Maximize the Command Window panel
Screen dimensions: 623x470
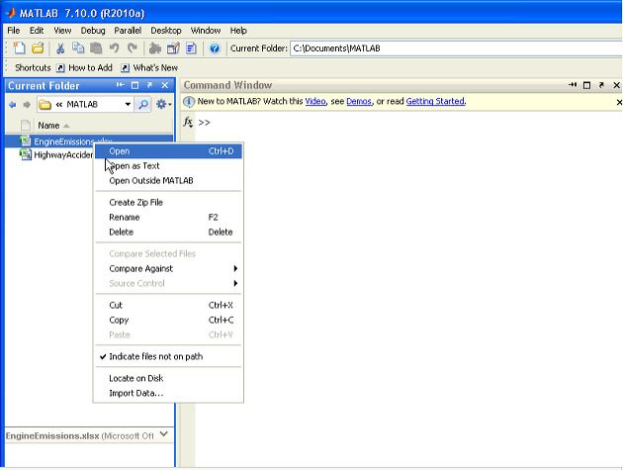pos(586,85)
